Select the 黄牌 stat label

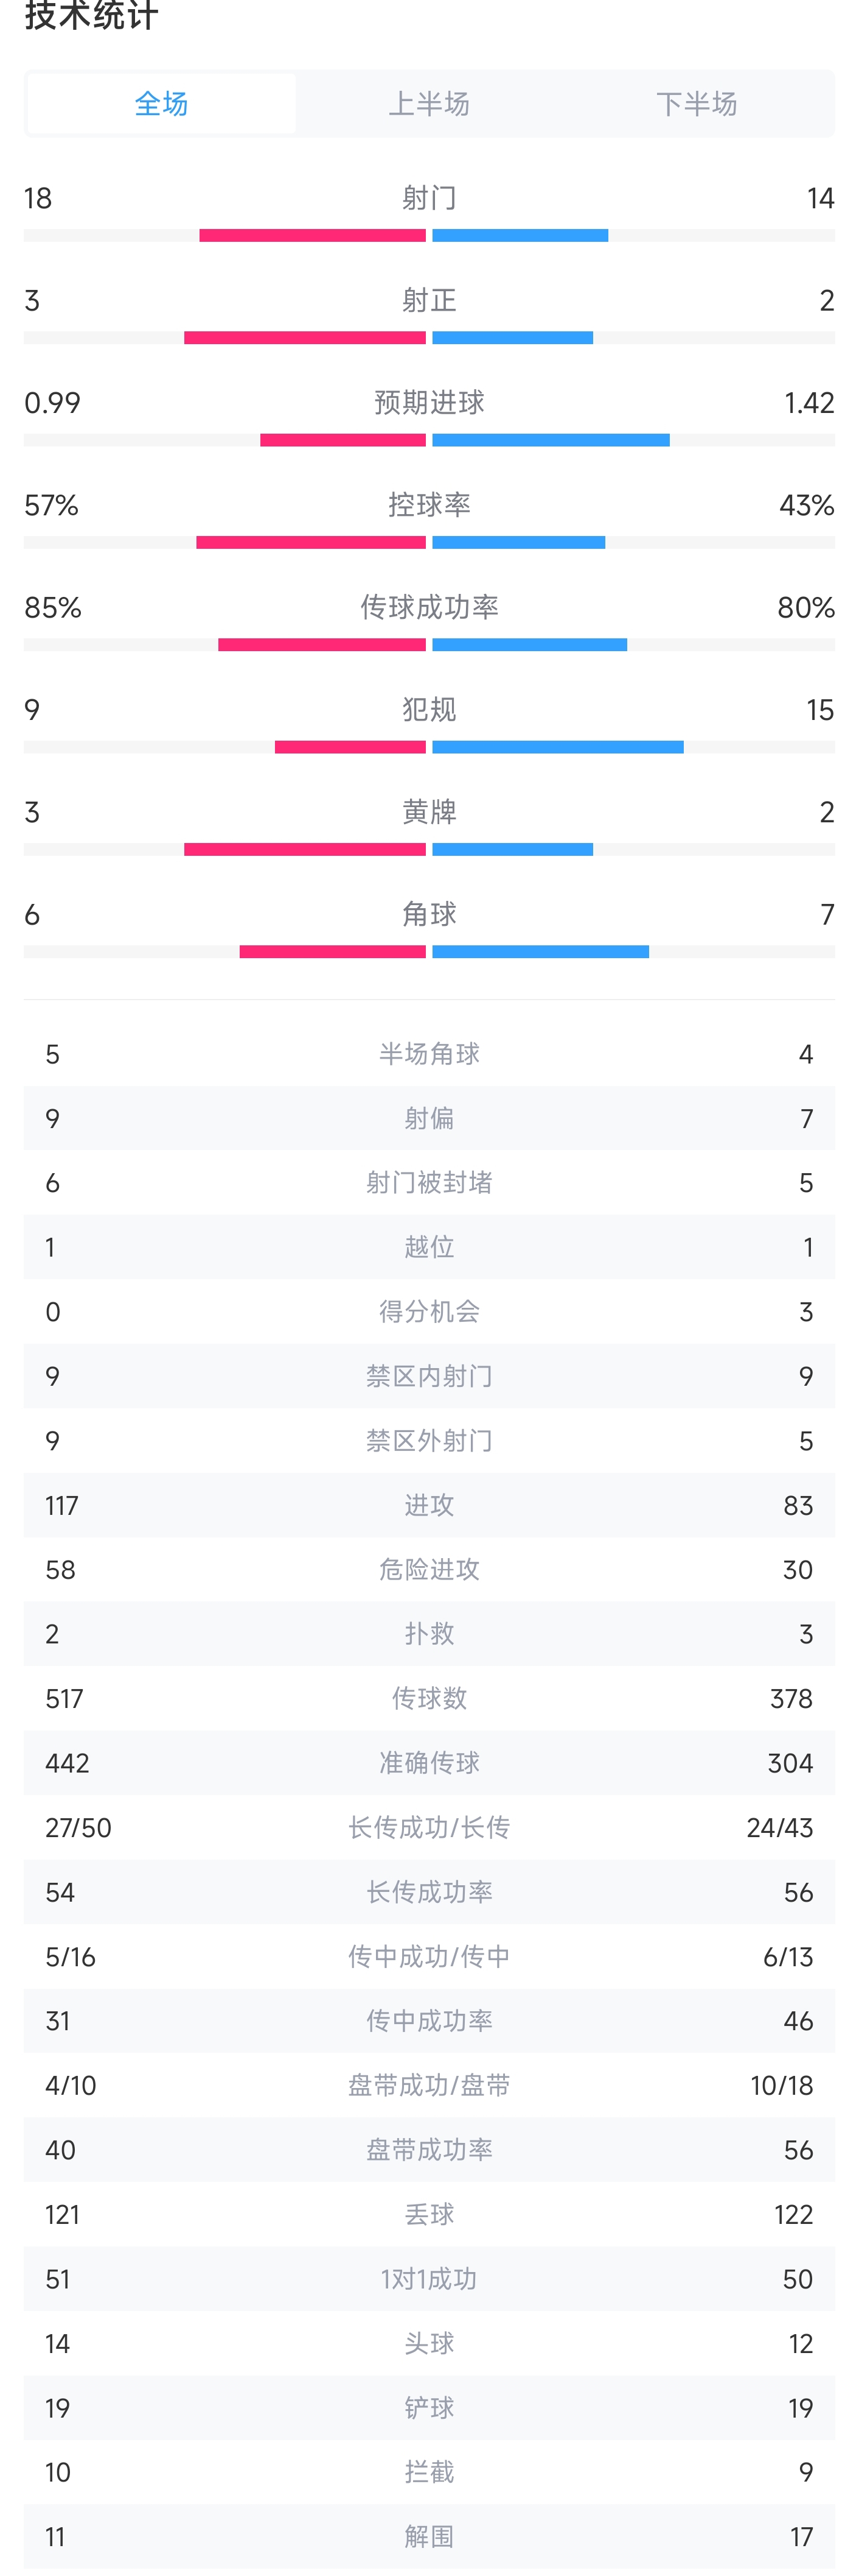pos(428,812)
